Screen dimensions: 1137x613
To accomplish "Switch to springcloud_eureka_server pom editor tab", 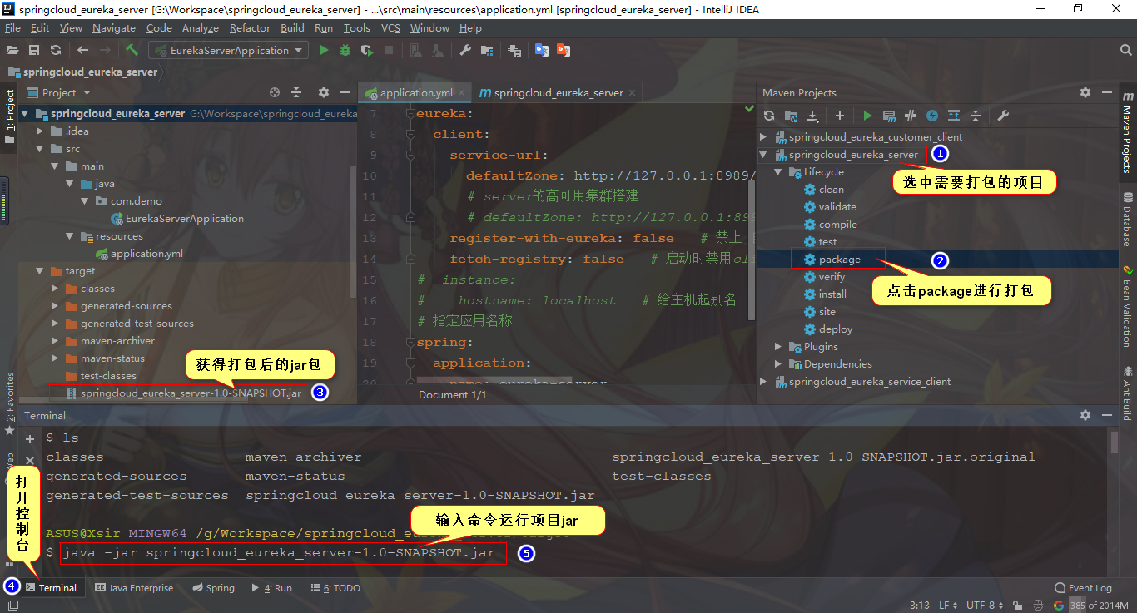I will (557, 92).
